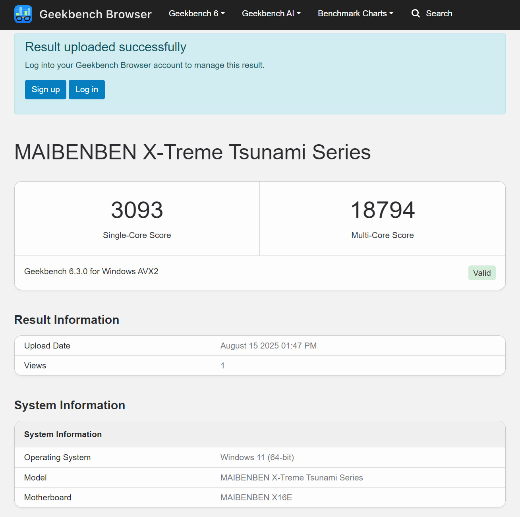The height and width of the screenshot is (517, 520).
Task: Select the MAIBENBEN X16E motherboard value
Action: point(256,498)
